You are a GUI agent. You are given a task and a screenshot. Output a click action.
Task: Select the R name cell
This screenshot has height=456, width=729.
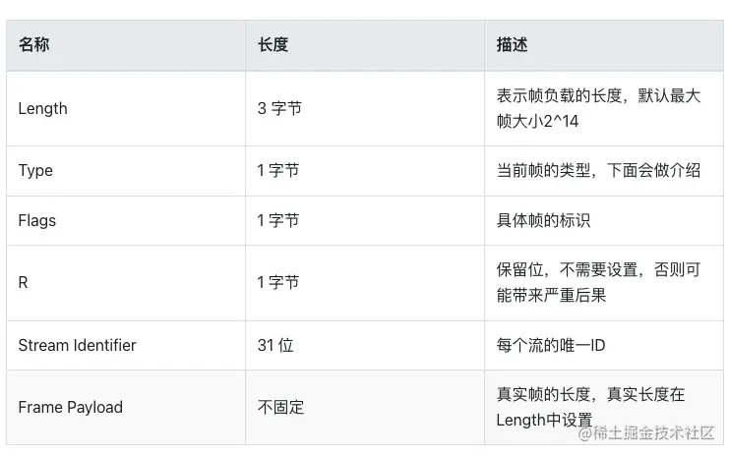pyautogui.click(x=24, y=283)
